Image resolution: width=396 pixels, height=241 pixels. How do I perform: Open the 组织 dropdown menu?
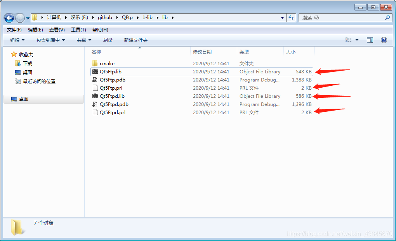click(x=17, y=40)
